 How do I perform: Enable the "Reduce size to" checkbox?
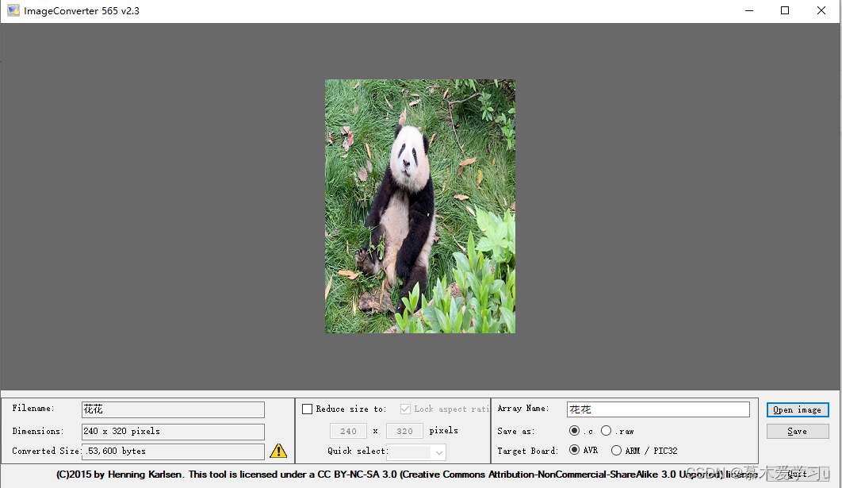pyautogui.click(x=308, y=409)
